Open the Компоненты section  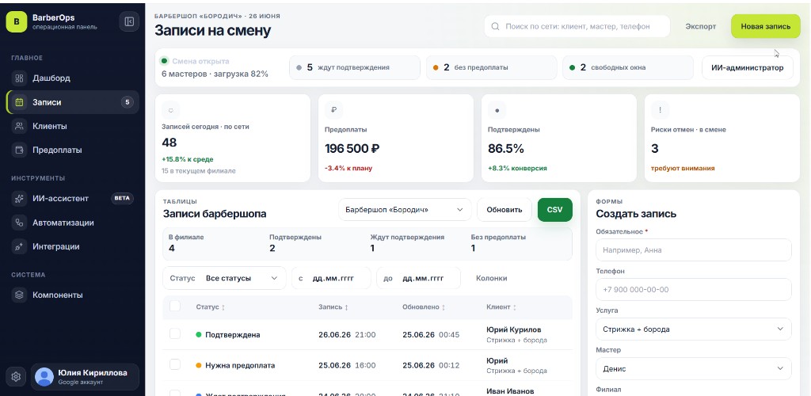(72, 295)
